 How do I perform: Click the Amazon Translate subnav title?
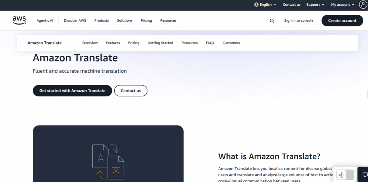coord(45,43)
